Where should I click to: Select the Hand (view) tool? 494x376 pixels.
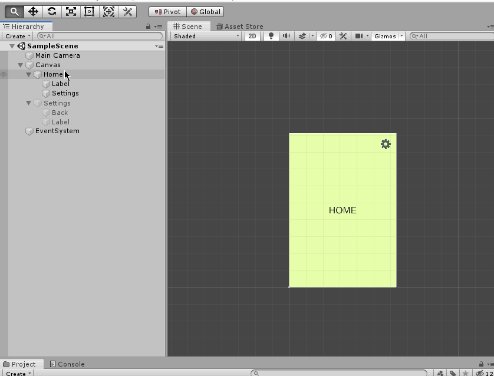point(15,12)
